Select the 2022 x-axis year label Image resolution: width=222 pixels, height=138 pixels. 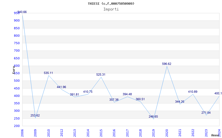click(x=193, y=133)
